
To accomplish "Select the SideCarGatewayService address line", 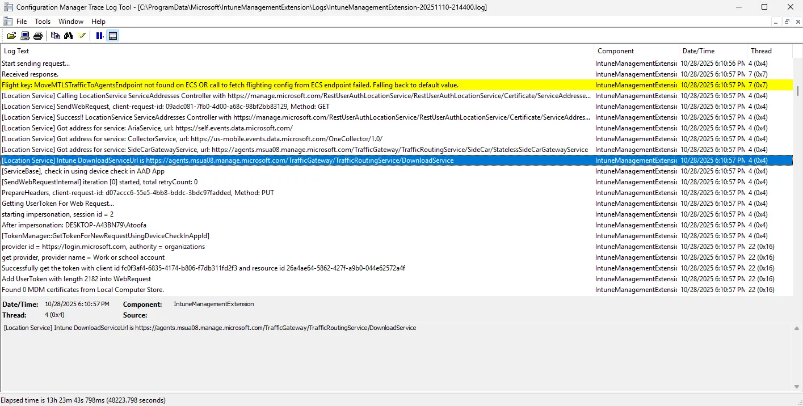I will pos(396,150).
